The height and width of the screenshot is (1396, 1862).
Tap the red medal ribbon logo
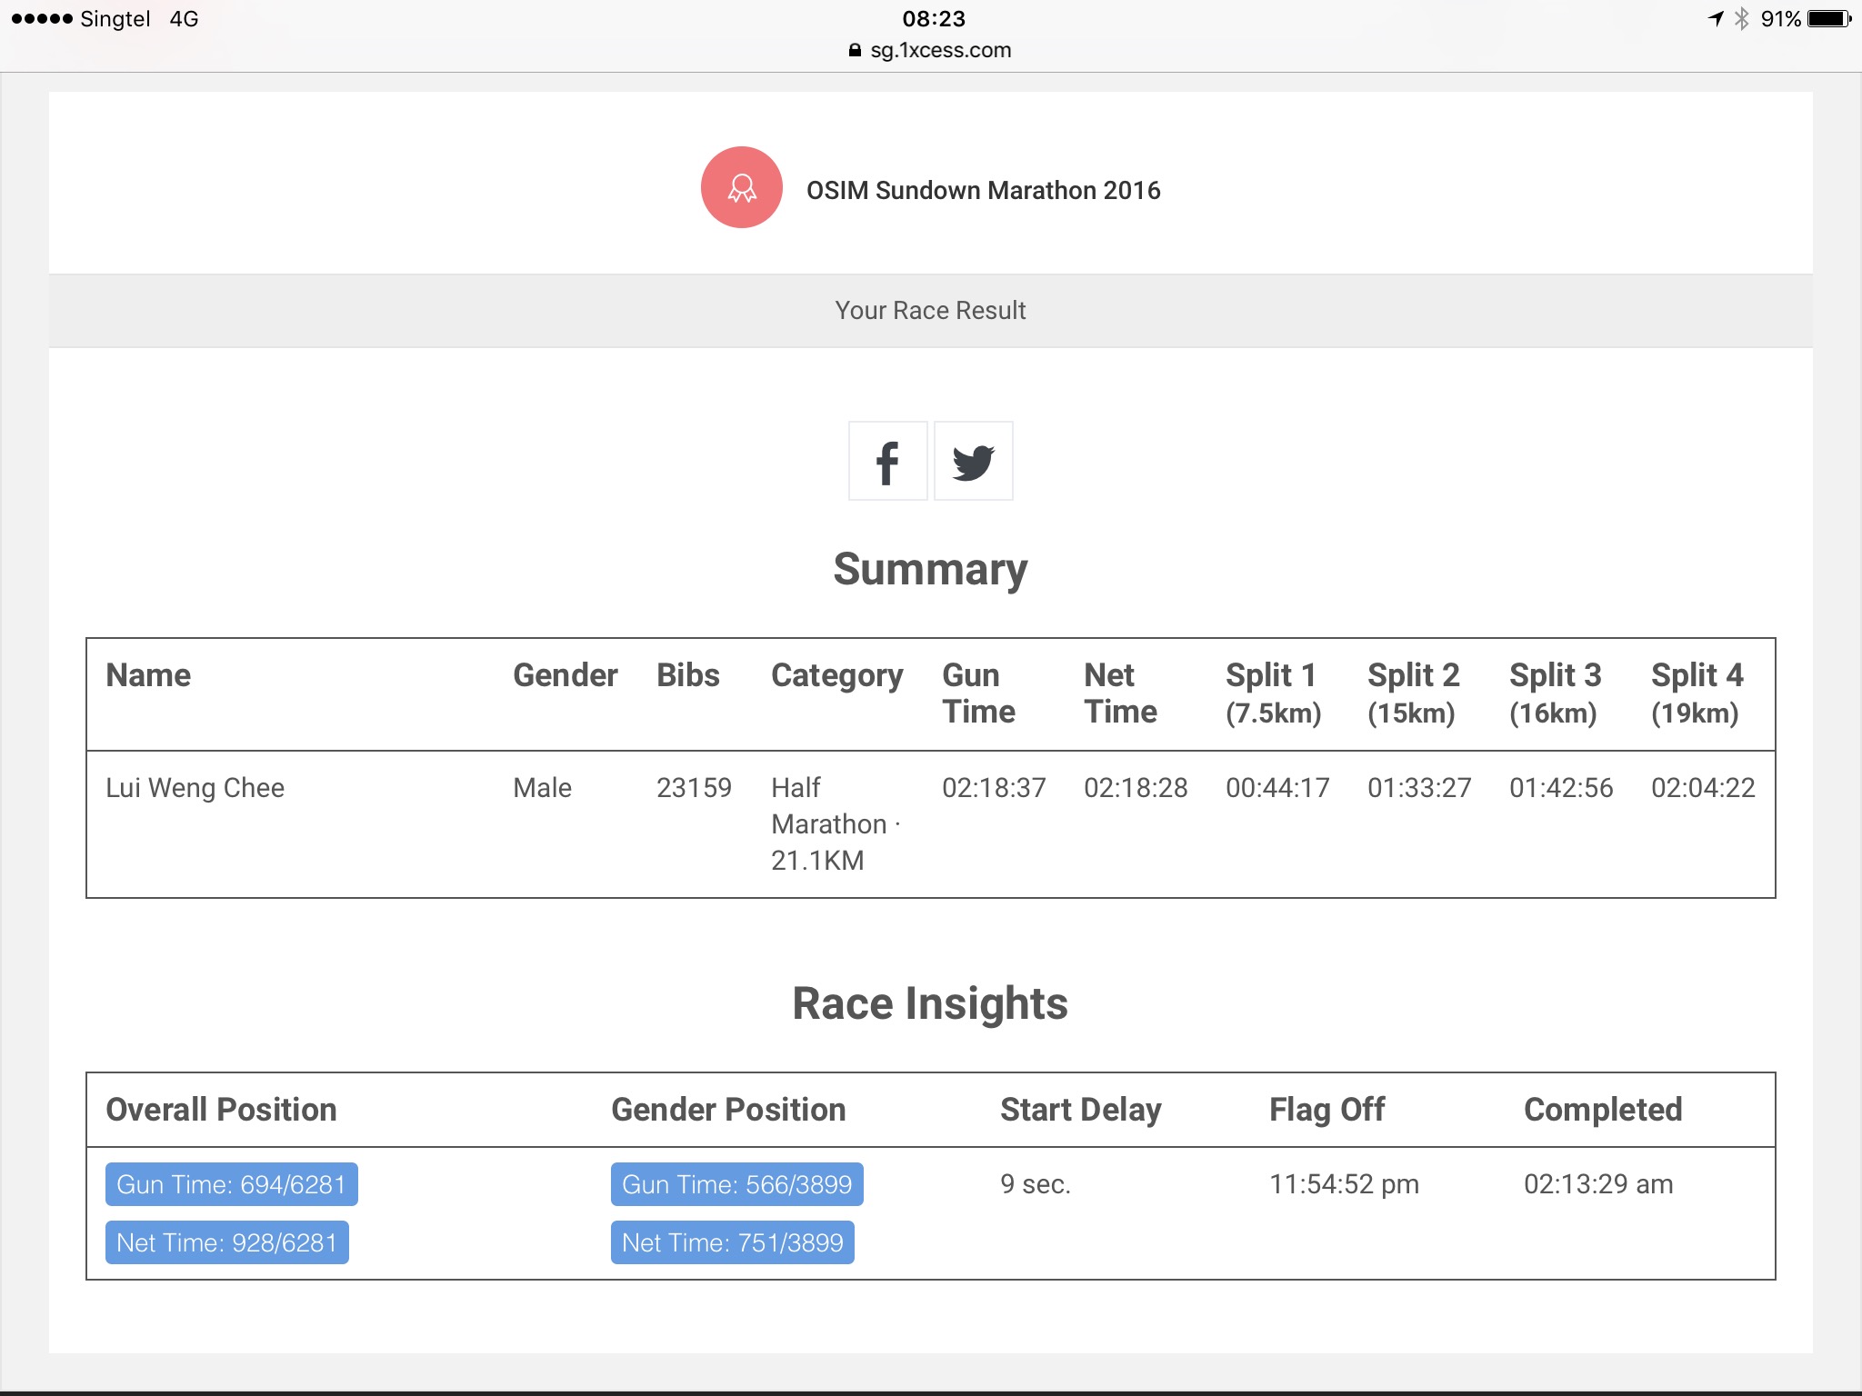(x=742, y=187)
